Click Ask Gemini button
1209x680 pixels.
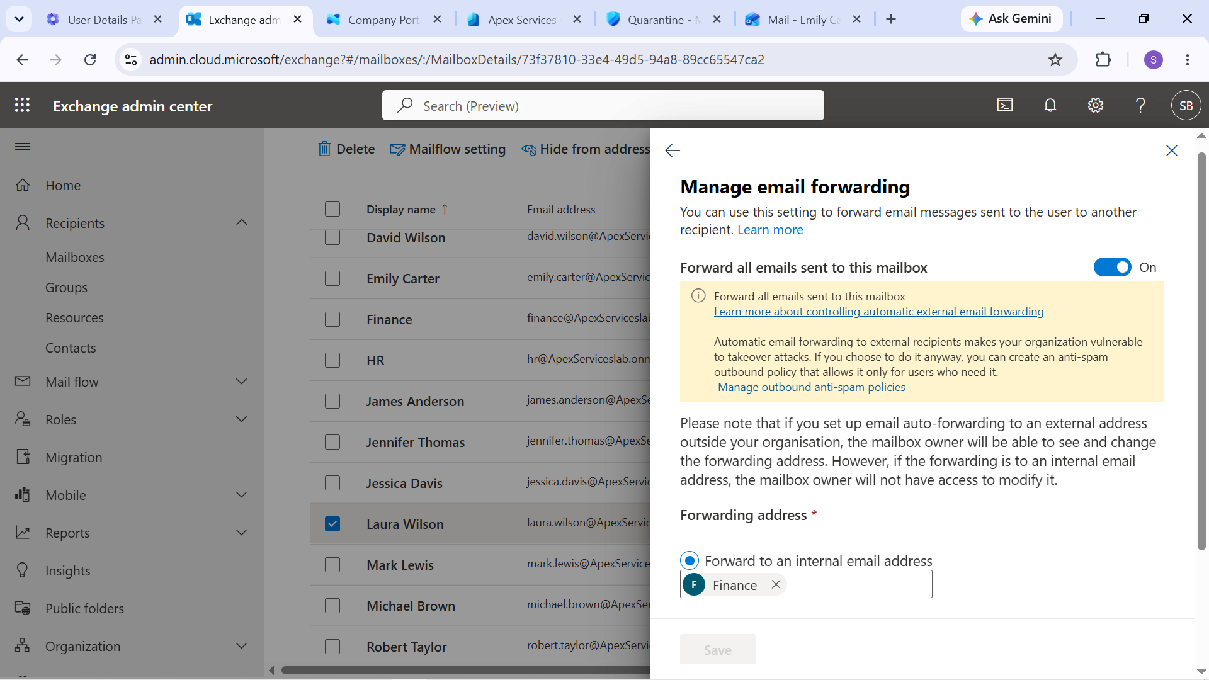(1011, 19)
